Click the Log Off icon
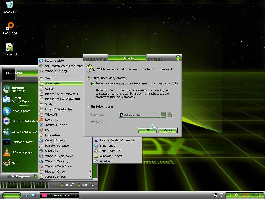The width and height of the screenshot is (265, 199). click(x=62, y=185)
